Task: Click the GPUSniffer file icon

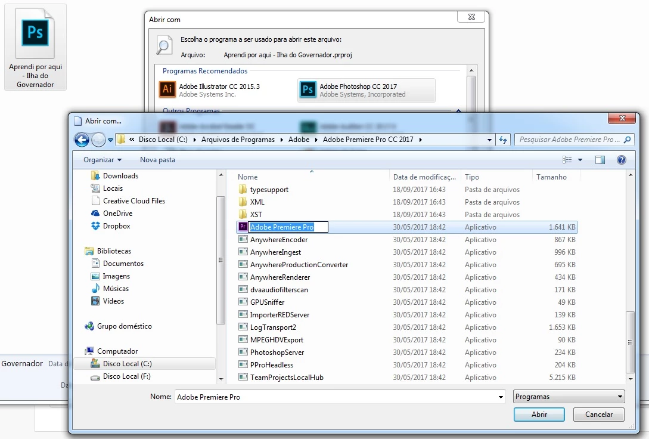Action: pyautogui.click(x=243, y=302)
